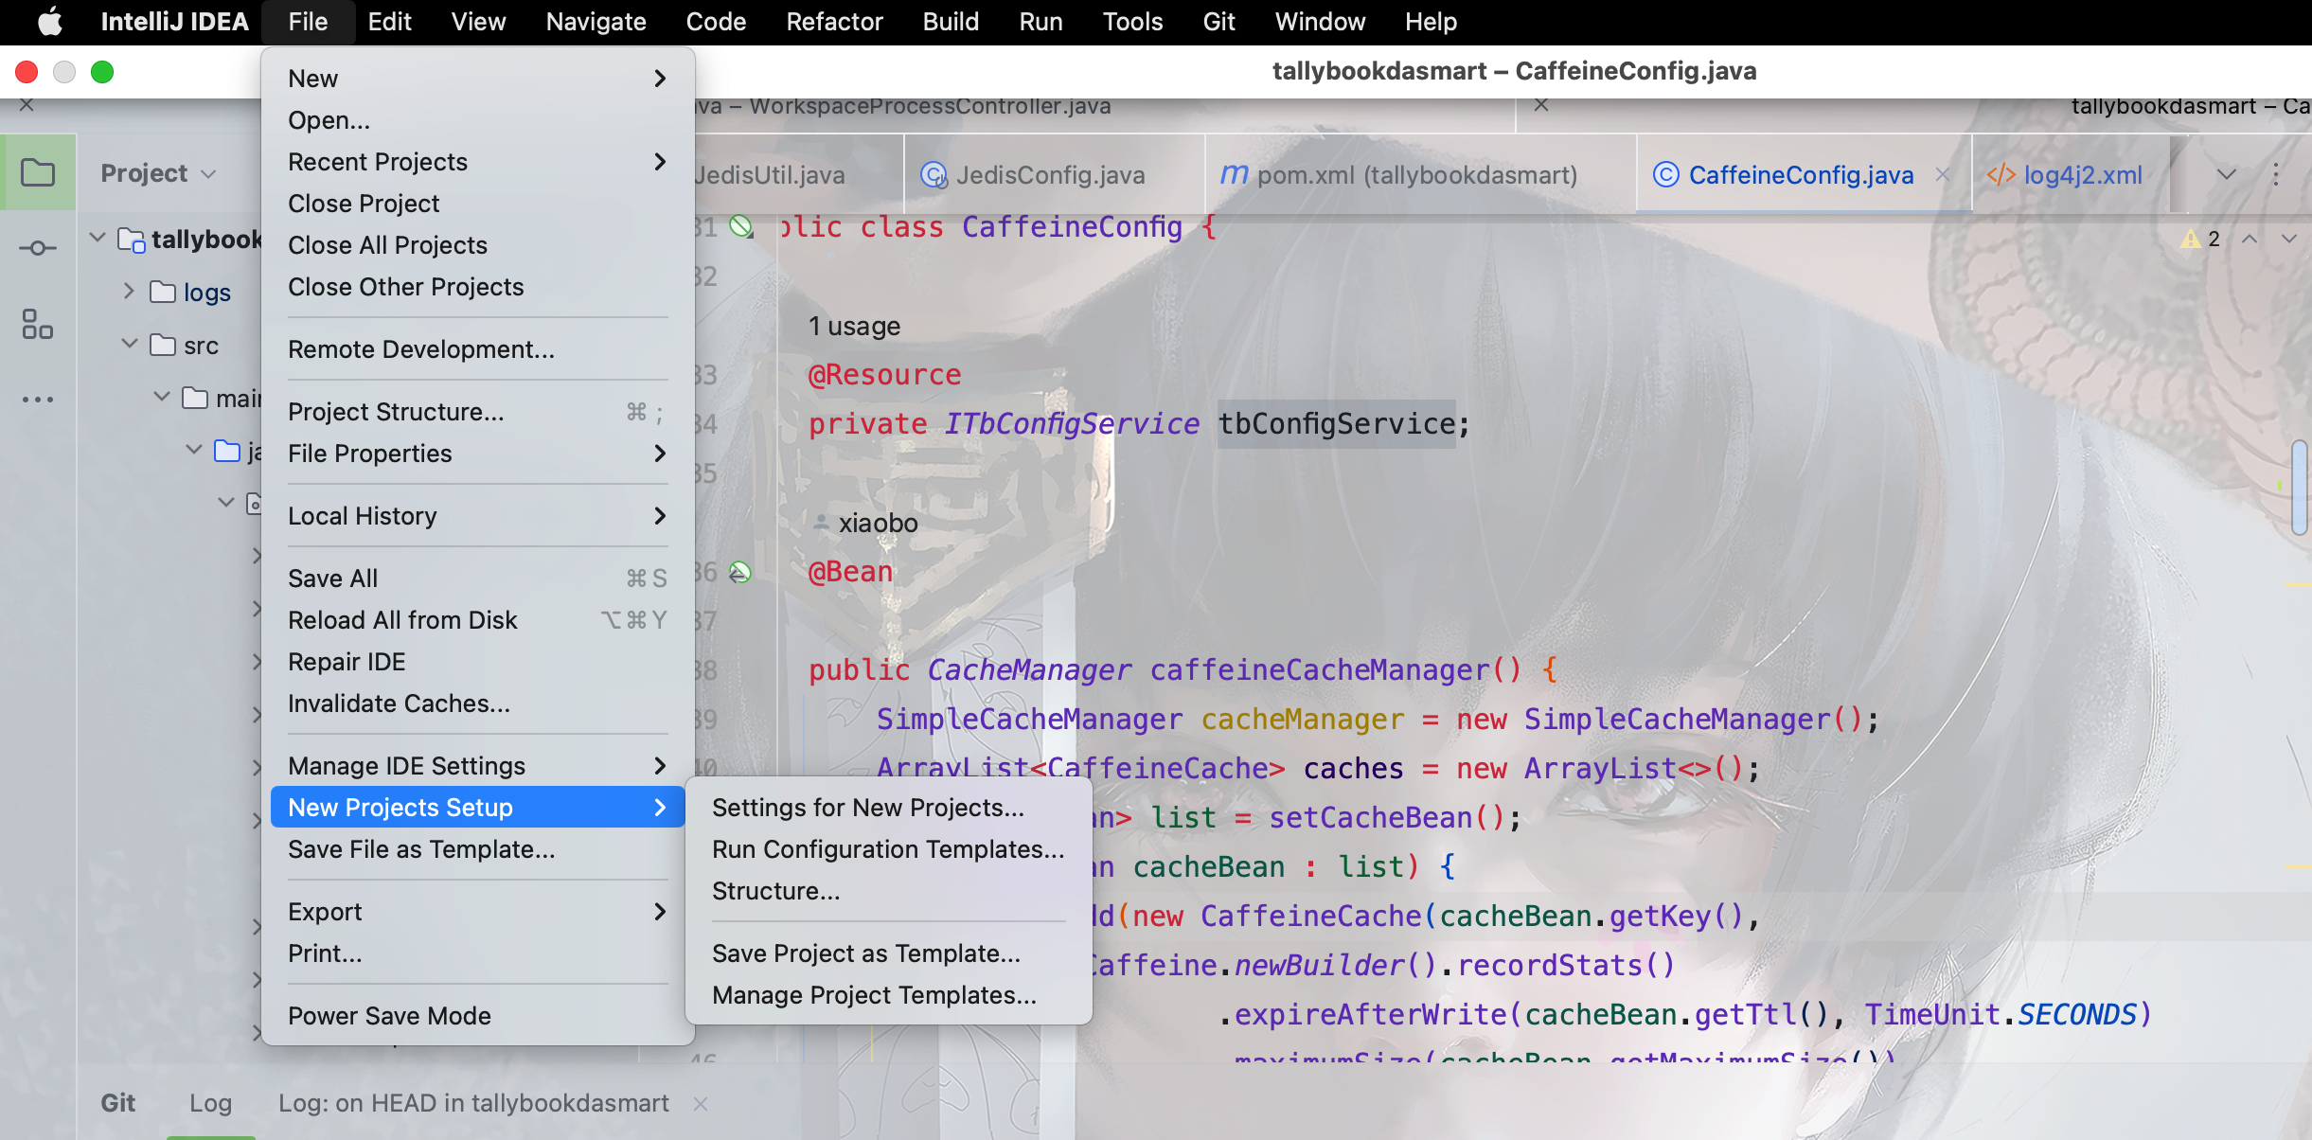Screen dimensions: 2312x1140
Task: Click the Spring bean gutter icon at @Bean
Action: point(740,572)
